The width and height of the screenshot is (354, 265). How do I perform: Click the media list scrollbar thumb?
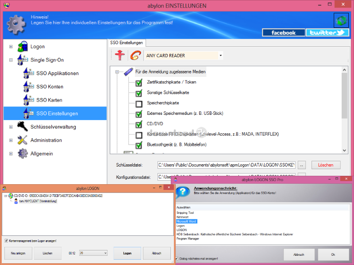coord(344,95)
